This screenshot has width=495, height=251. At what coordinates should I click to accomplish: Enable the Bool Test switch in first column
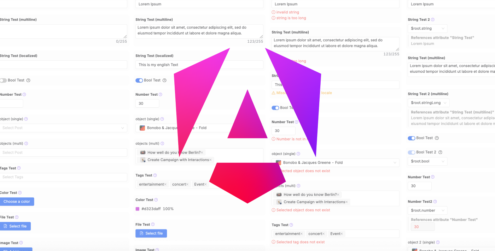pos(3,80)
